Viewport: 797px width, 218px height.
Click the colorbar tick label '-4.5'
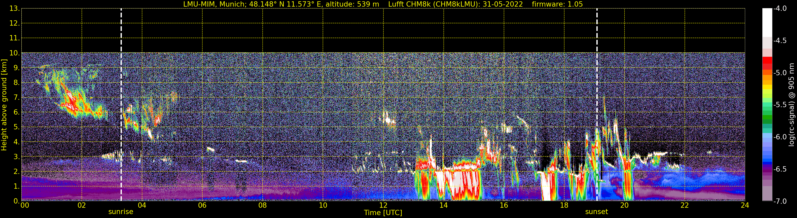point(780,41)
